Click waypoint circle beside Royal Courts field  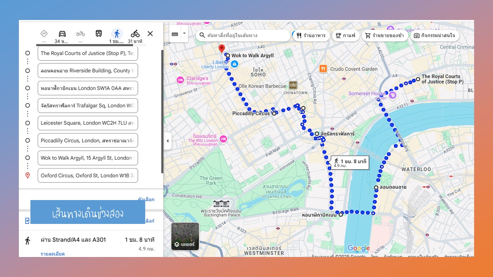coord(27,53)
